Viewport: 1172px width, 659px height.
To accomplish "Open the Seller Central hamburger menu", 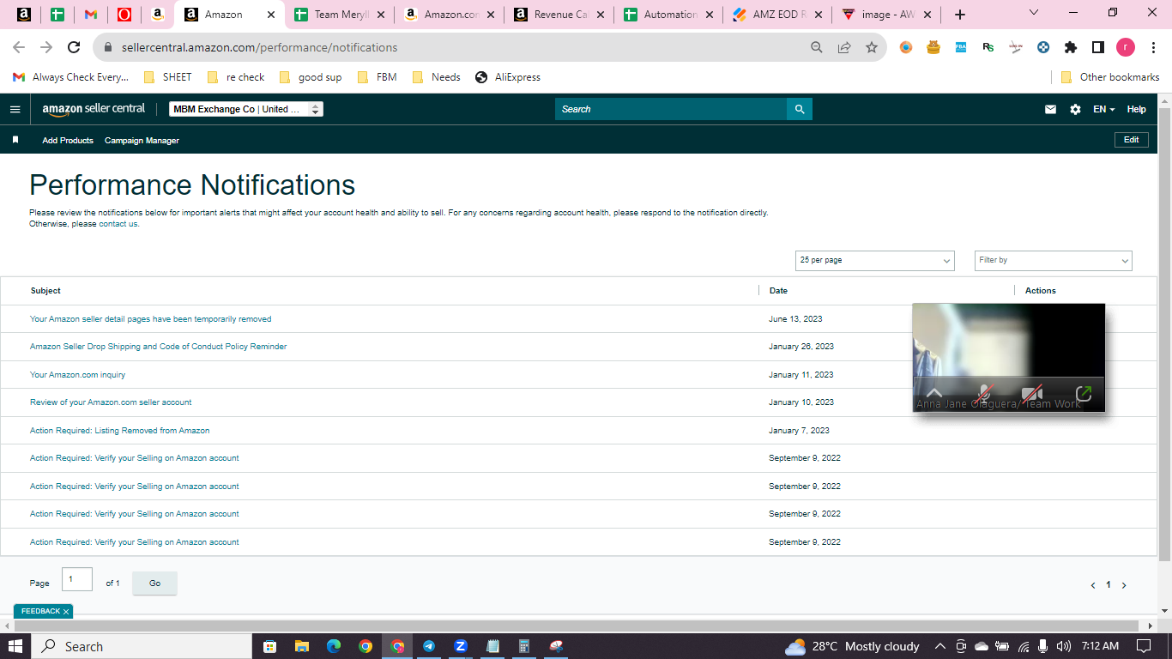I will (15, 109).
